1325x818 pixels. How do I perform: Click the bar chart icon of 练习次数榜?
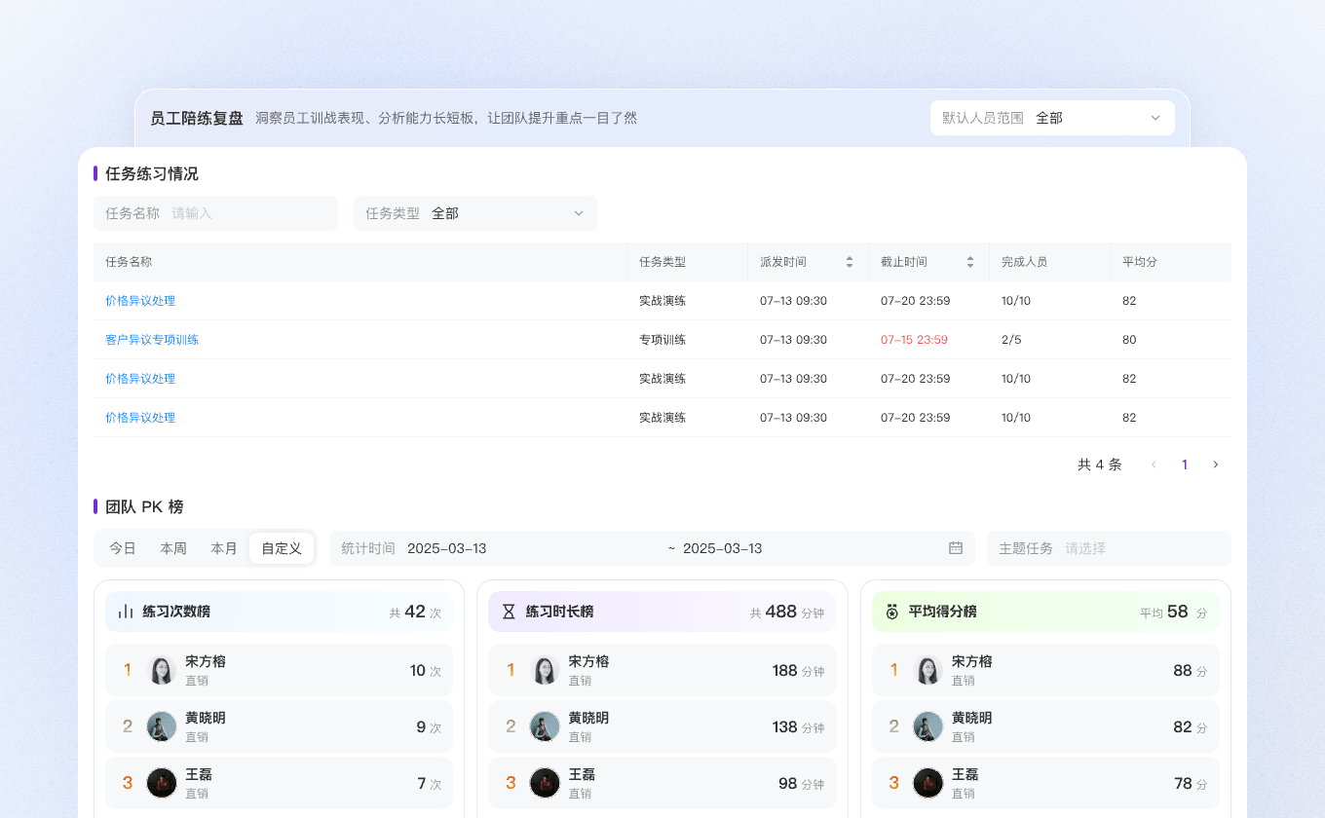[126, 612]
